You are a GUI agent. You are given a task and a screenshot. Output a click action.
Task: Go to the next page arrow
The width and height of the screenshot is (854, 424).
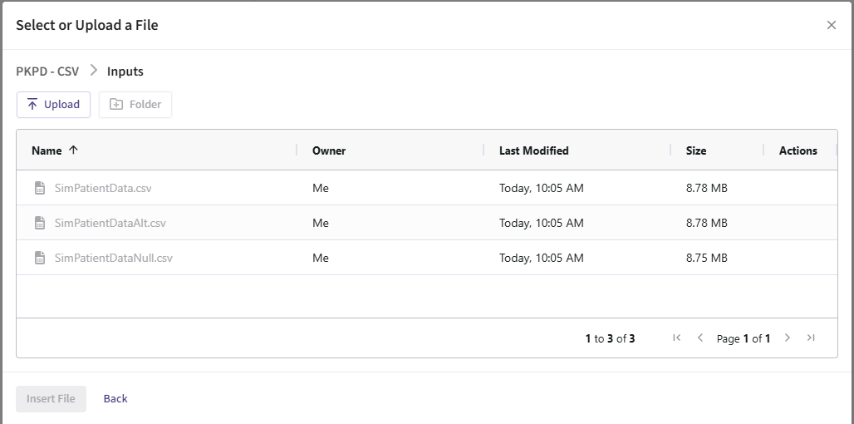(x=788, y=338)
